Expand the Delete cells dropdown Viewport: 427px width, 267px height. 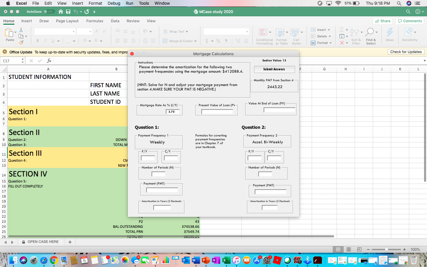(x=329, y=36)
